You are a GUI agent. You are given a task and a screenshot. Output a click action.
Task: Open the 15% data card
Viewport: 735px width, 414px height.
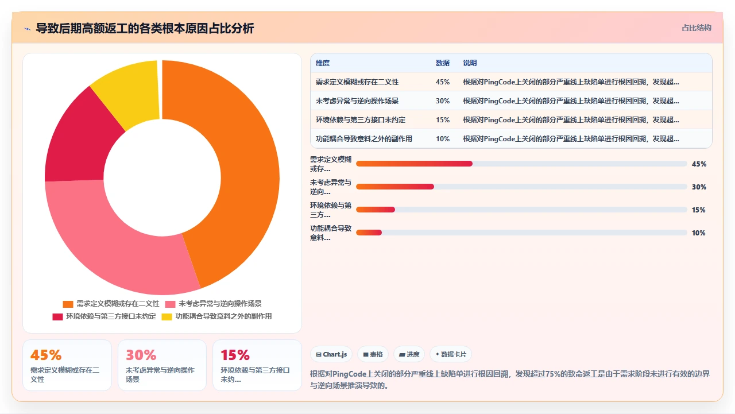pyautogui.click(x=257, y=365)
